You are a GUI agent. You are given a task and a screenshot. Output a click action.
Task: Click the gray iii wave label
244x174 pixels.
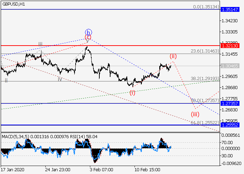click(40, 44)
